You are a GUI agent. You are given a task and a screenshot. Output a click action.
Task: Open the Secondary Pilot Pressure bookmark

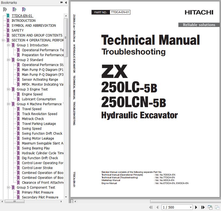pos(40,197)
